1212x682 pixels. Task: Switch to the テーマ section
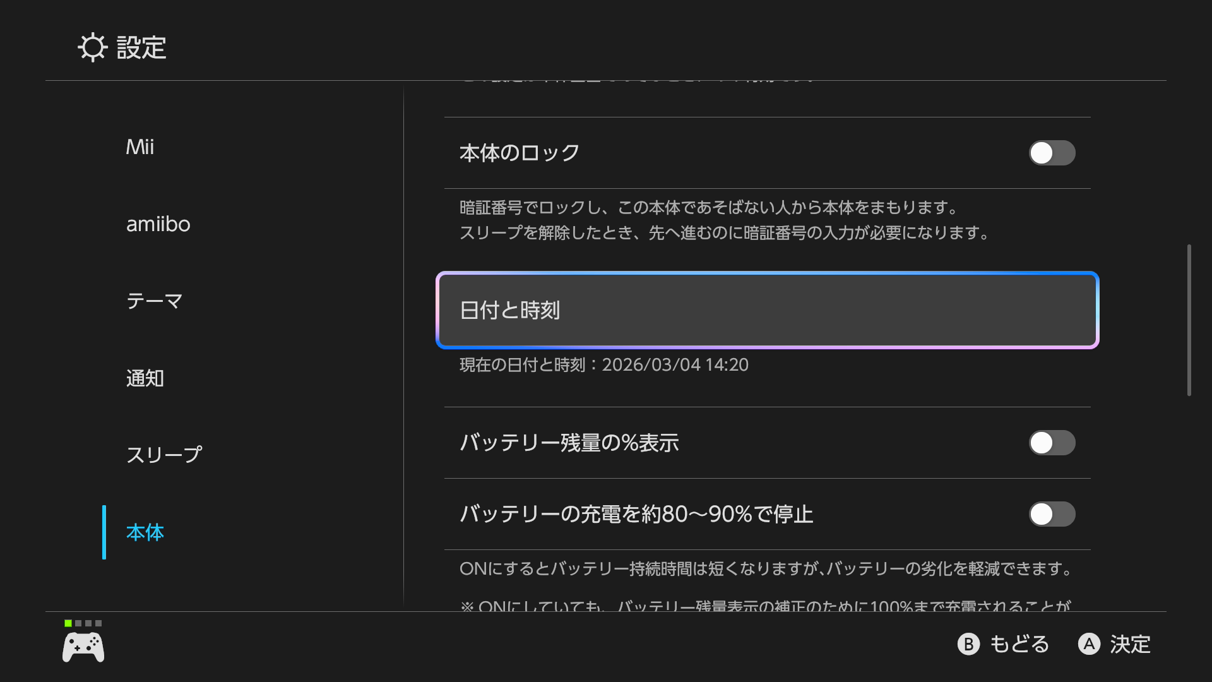155,301
